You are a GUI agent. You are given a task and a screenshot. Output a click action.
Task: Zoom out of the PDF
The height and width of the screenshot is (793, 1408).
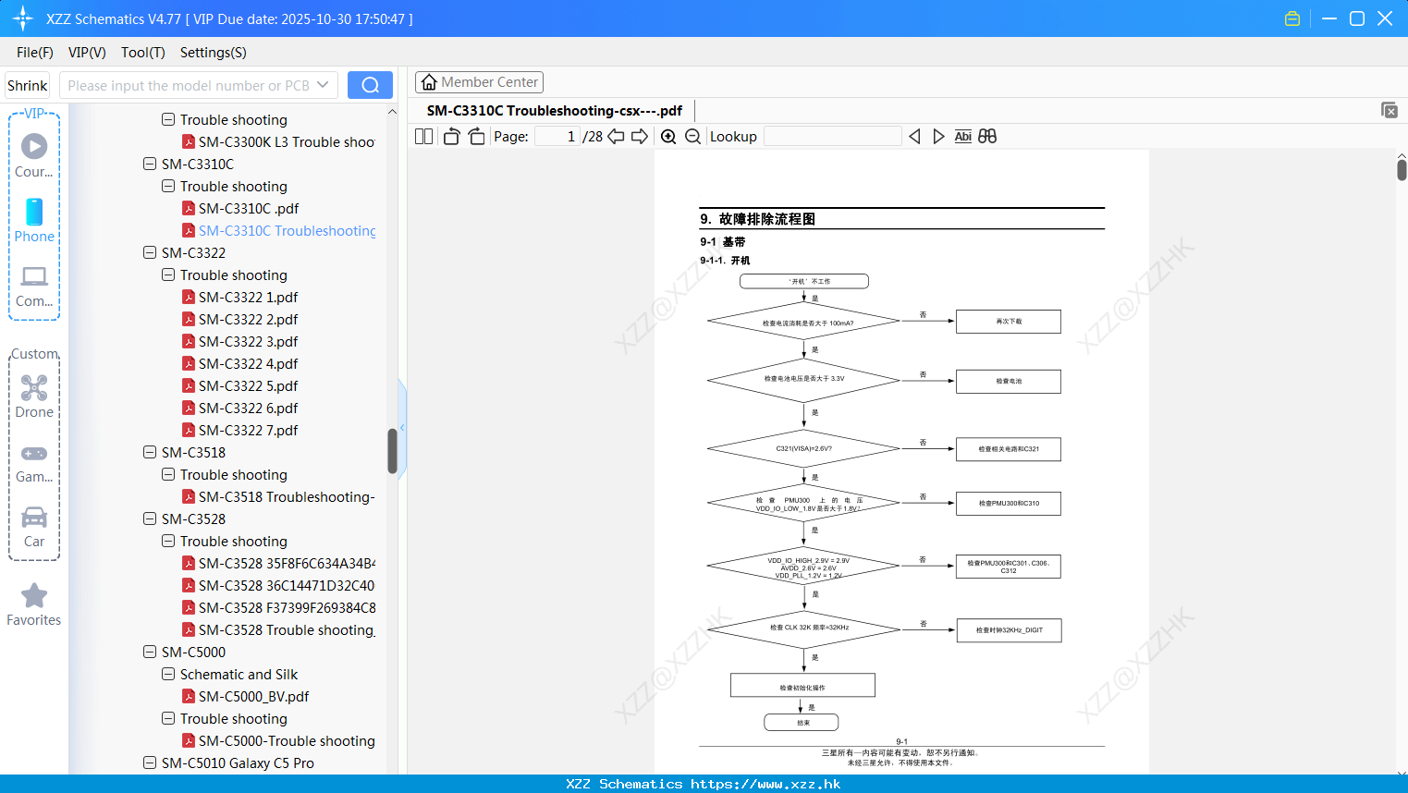point(692,136)
